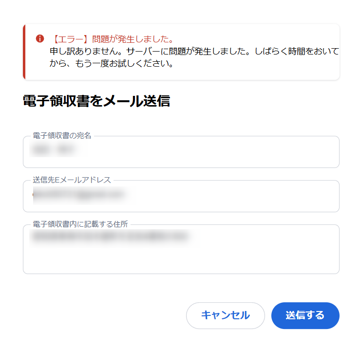The height and width of the screenshot is (347, 360).
Task: Click the empty lower part of 住所 text area
Action: (x=181, y=261)
